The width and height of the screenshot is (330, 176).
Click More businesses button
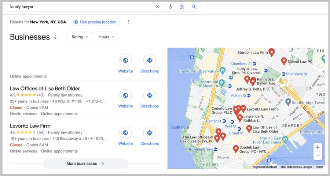coord(86,164)
